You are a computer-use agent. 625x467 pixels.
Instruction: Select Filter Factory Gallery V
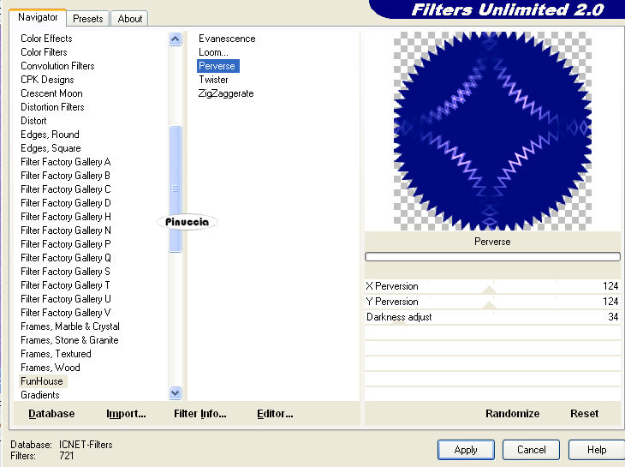tap(65, 313)
